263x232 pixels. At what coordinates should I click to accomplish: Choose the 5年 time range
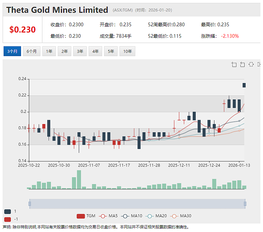point(111,51)
